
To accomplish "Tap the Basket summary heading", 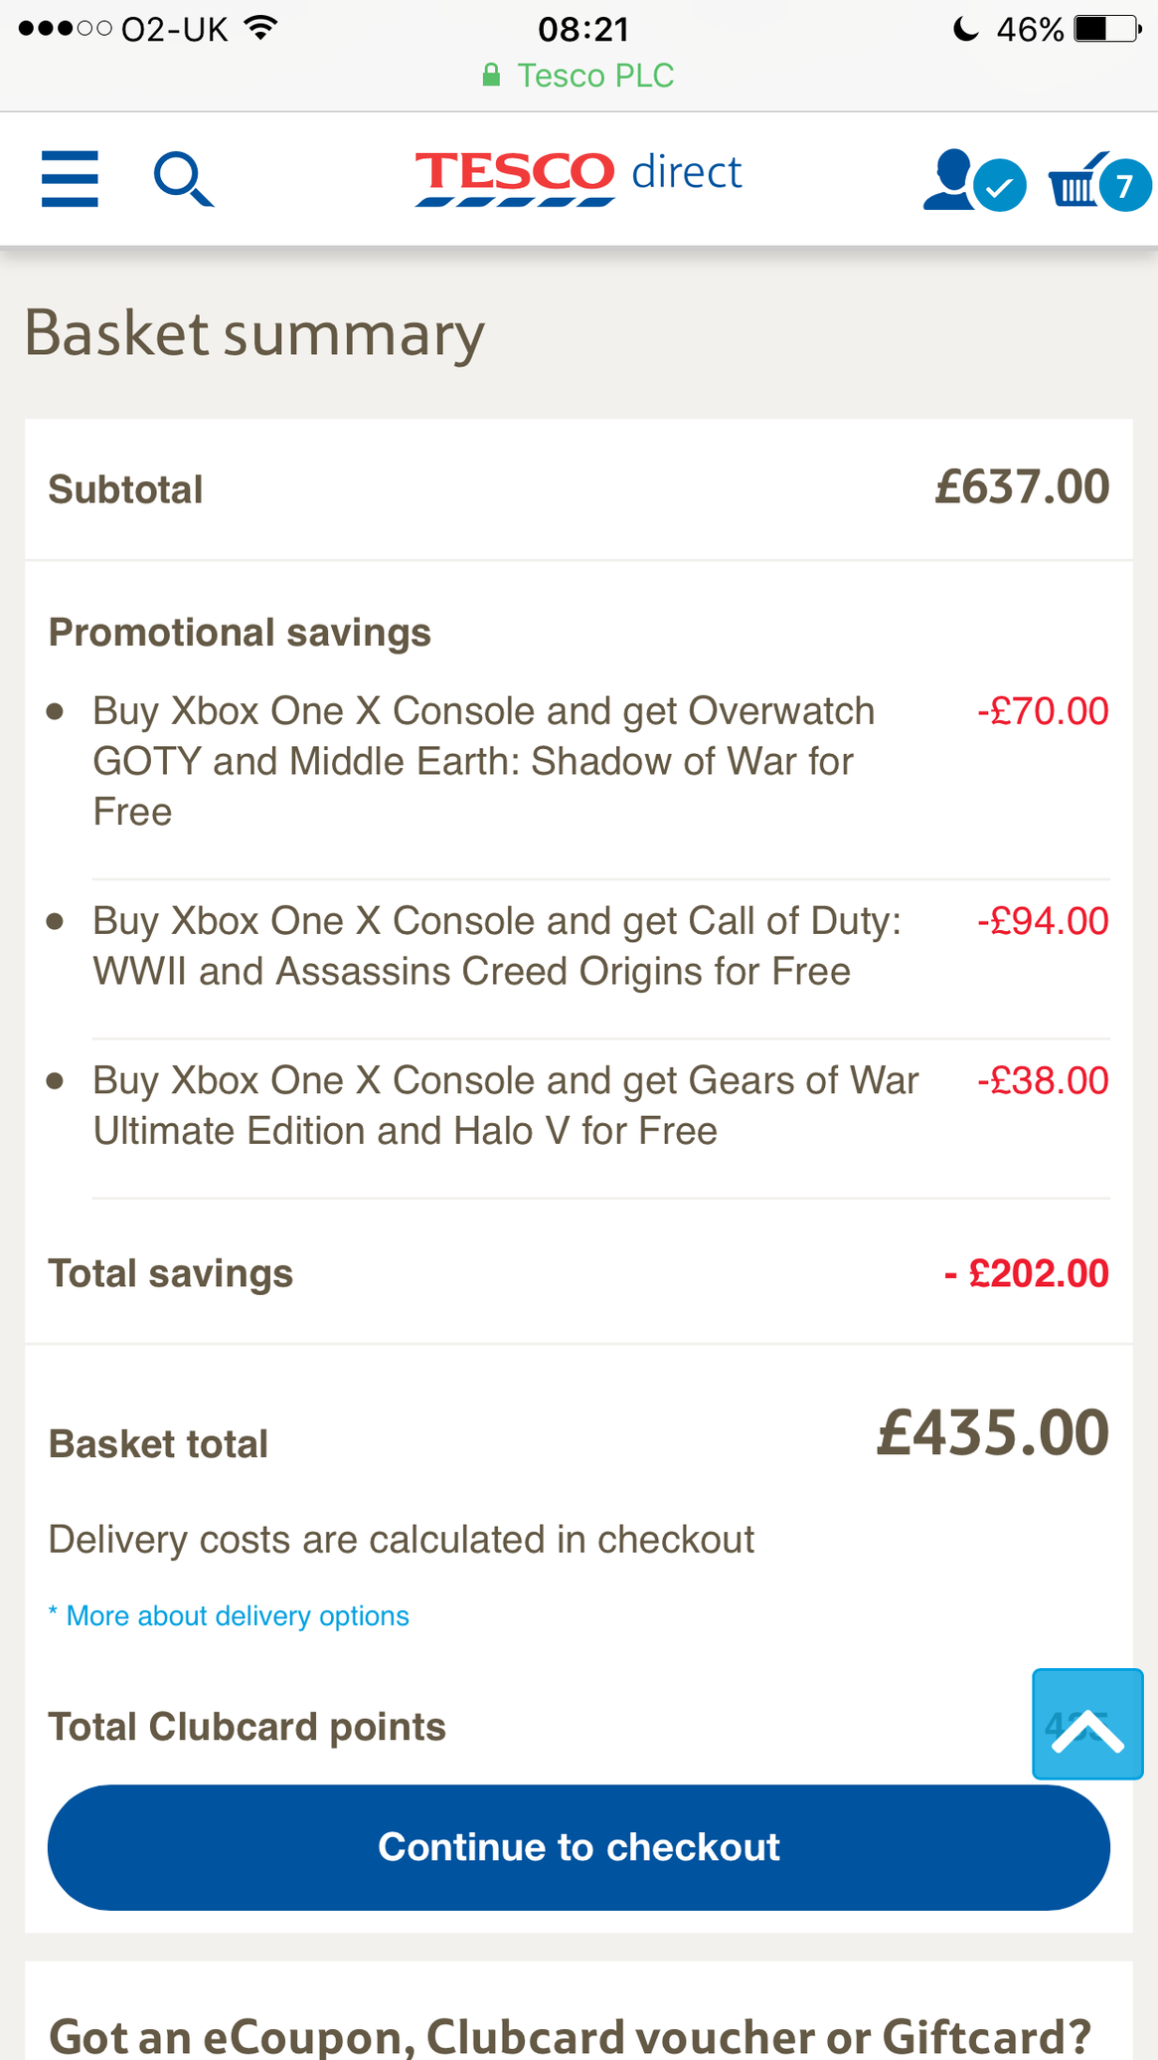I will 254,333.
